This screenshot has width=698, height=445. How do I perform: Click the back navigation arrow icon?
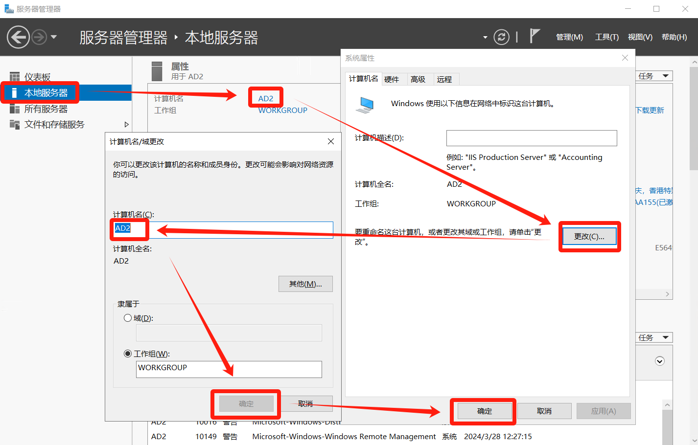[18, 37]
